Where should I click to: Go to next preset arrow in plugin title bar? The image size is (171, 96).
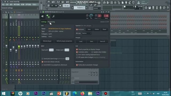tap(103, 12)
